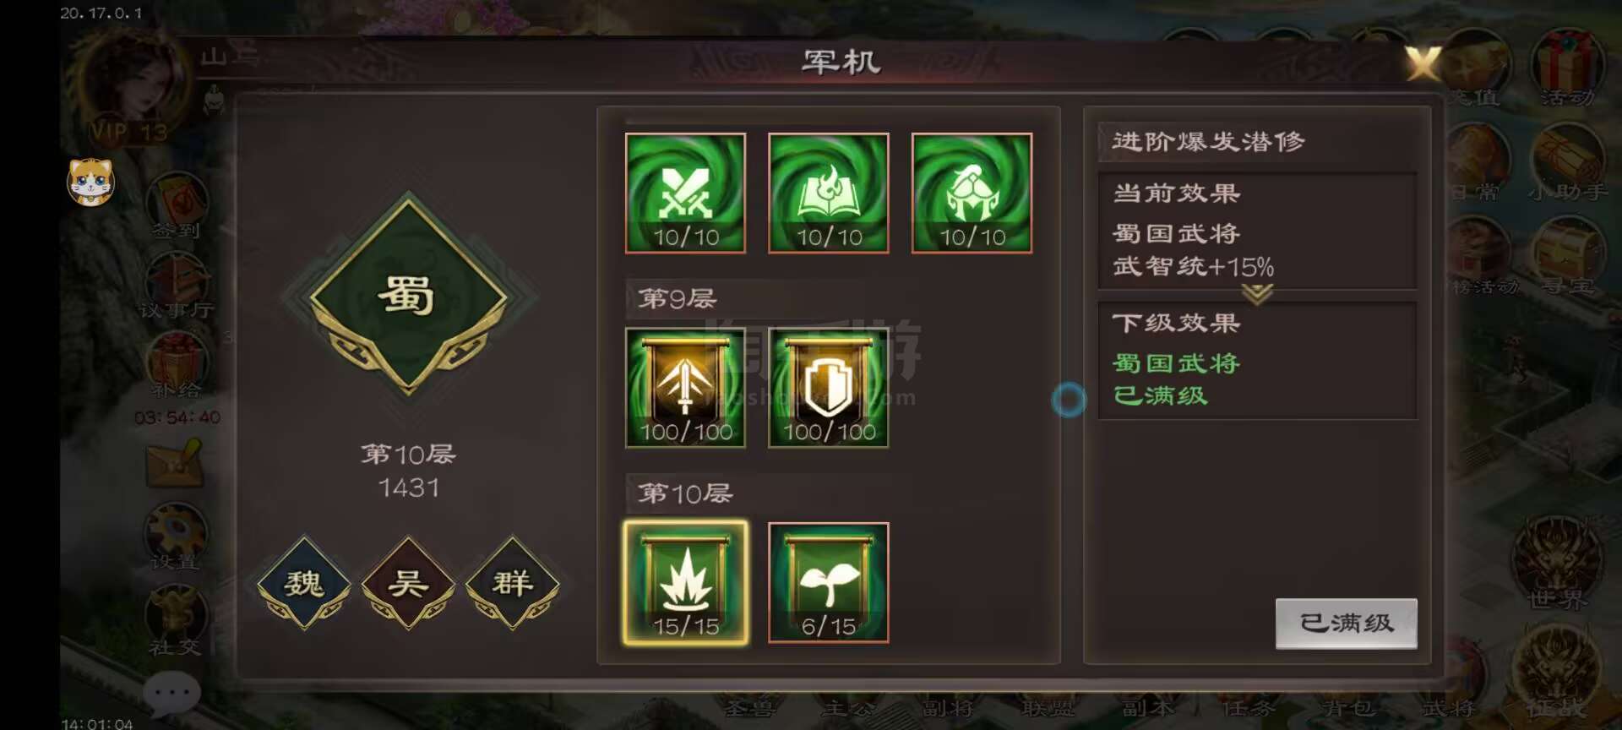Click the large 蜀 faction emblem
The height and width of the screenshot is (730, 1622).
[x=409, y=295]
